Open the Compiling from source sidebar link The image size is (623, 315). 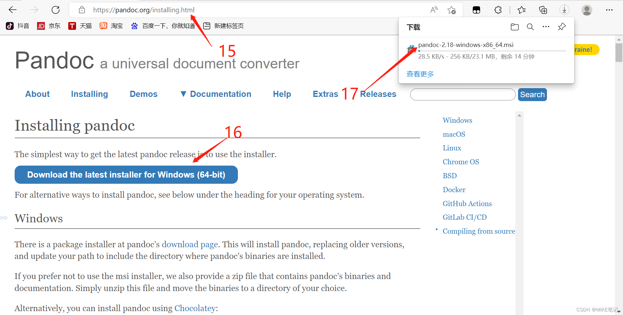click(479, 231)
